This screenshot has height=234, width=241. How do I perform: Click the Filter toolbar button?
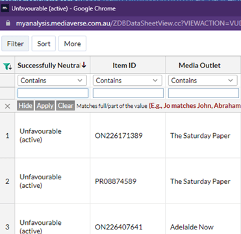click(15, 44)
